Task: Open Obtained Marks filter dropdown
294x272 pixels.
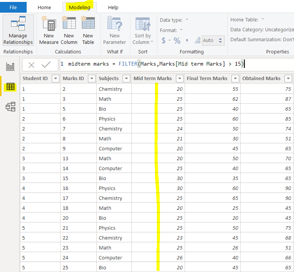Action: (288, 78)
